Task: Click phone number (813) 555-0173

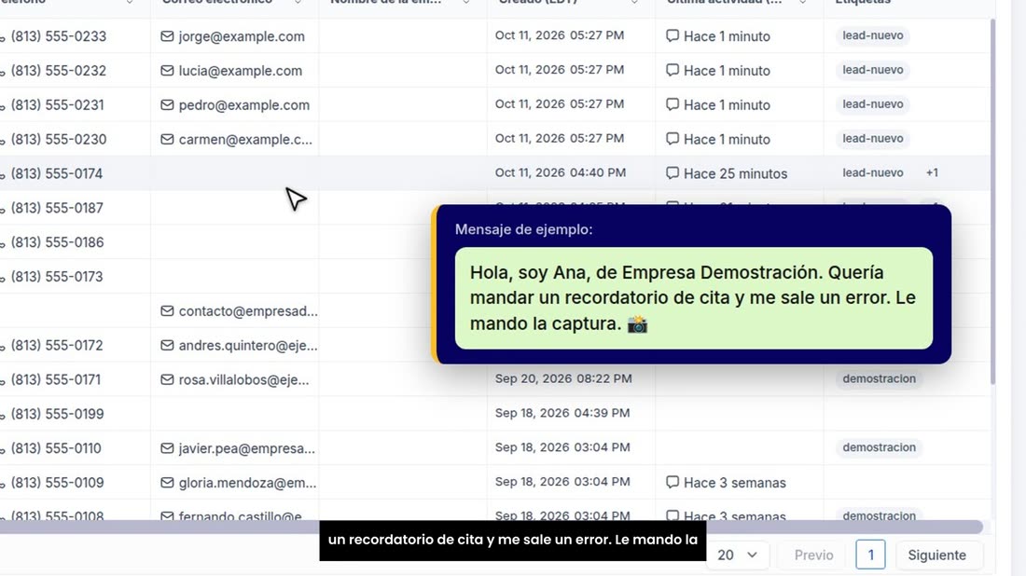Action: (56, 277)
